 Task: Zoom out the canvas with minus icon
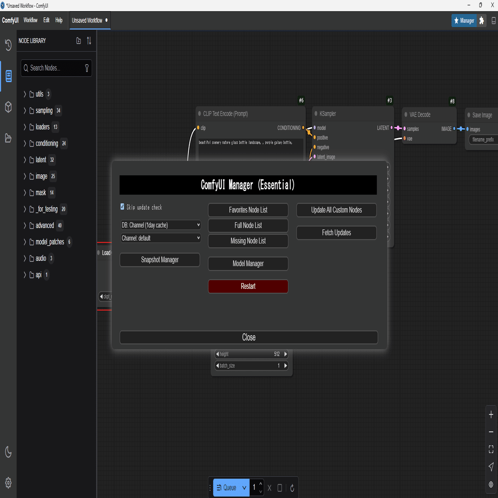491,432
